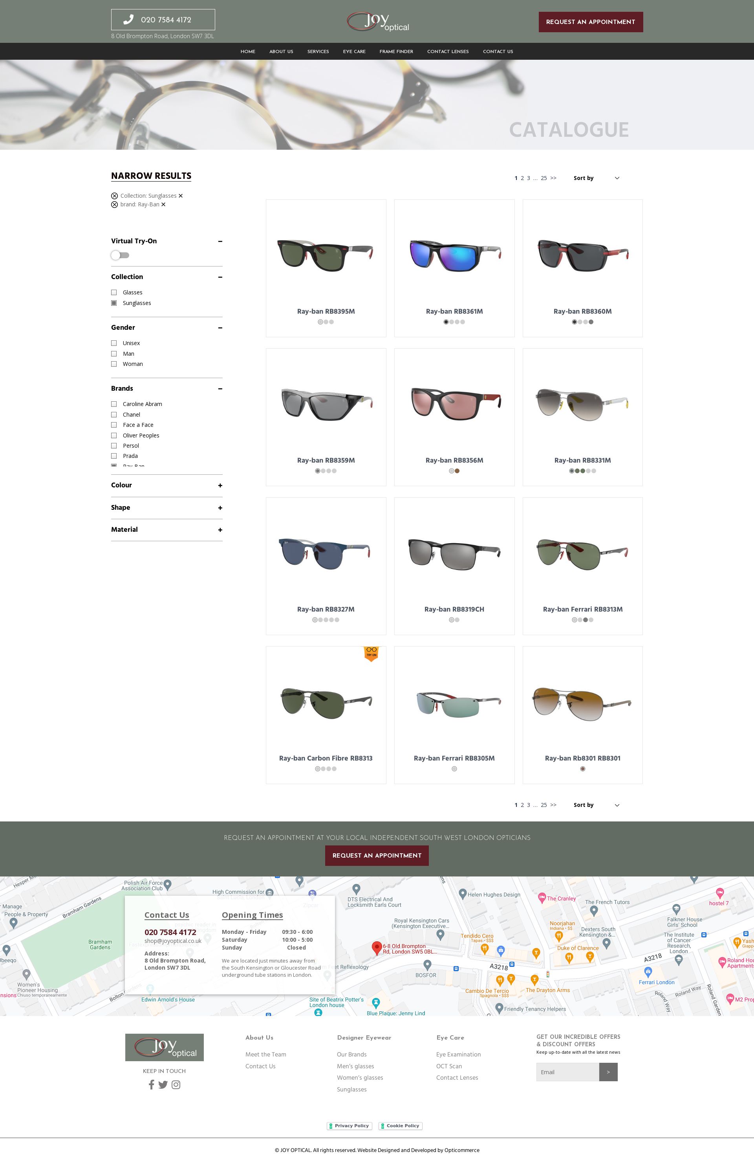Click the DTS Electrical And Locksmith map pin
Image resolution: width=754 pixels, height=1163 pixels.
tap(356, 889)
